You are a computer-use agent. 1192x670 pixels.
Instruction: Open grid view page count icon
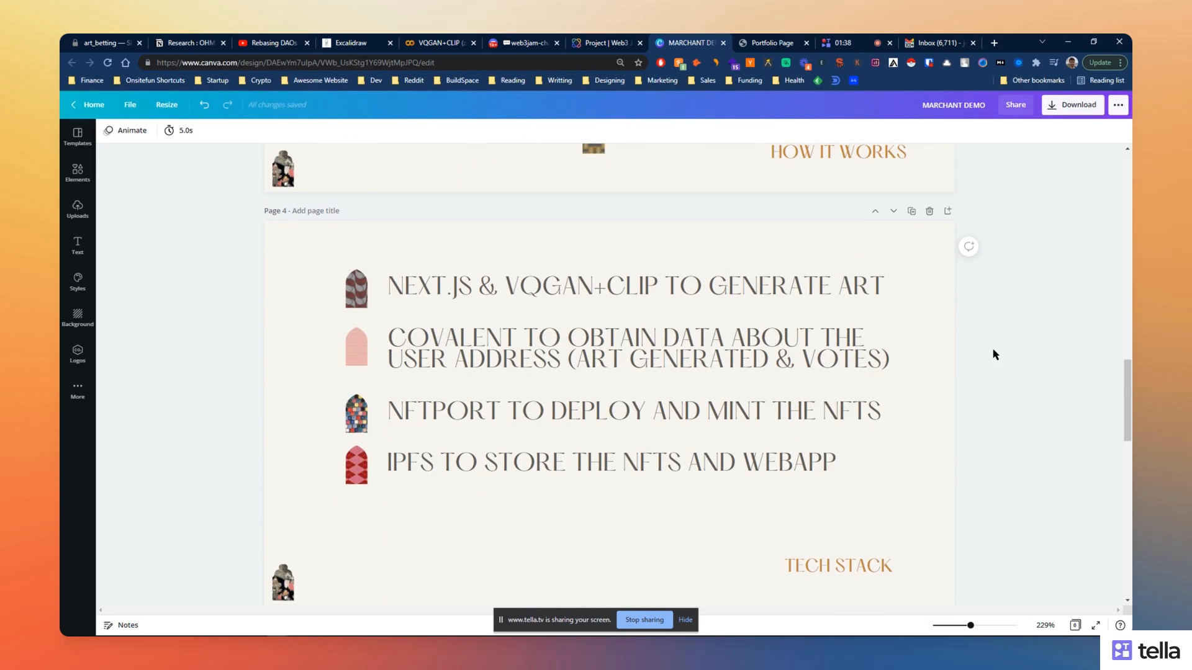coord(1075,625)
